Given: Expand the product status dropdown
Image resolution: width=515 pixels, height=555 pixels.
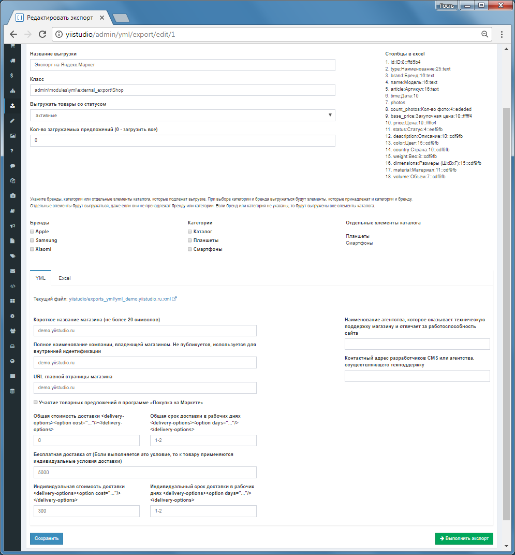Looking at the screenshot, I should tap(182, 116).
